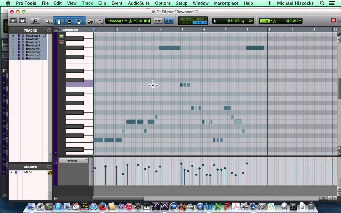Toggle the notation view button
The image size is (341, 213).
(35, 21)
